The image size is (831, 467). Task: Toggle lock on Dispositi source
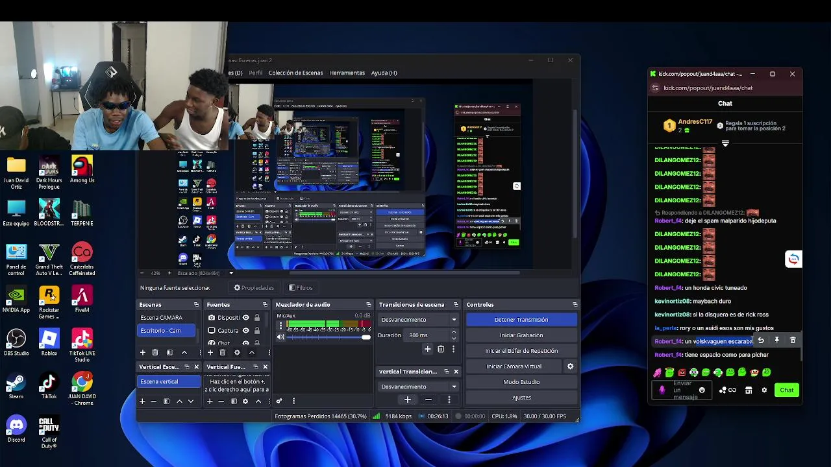point(257,318)
